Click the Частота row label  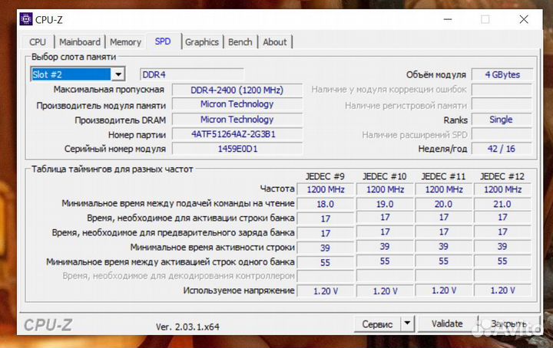(277, 189)
